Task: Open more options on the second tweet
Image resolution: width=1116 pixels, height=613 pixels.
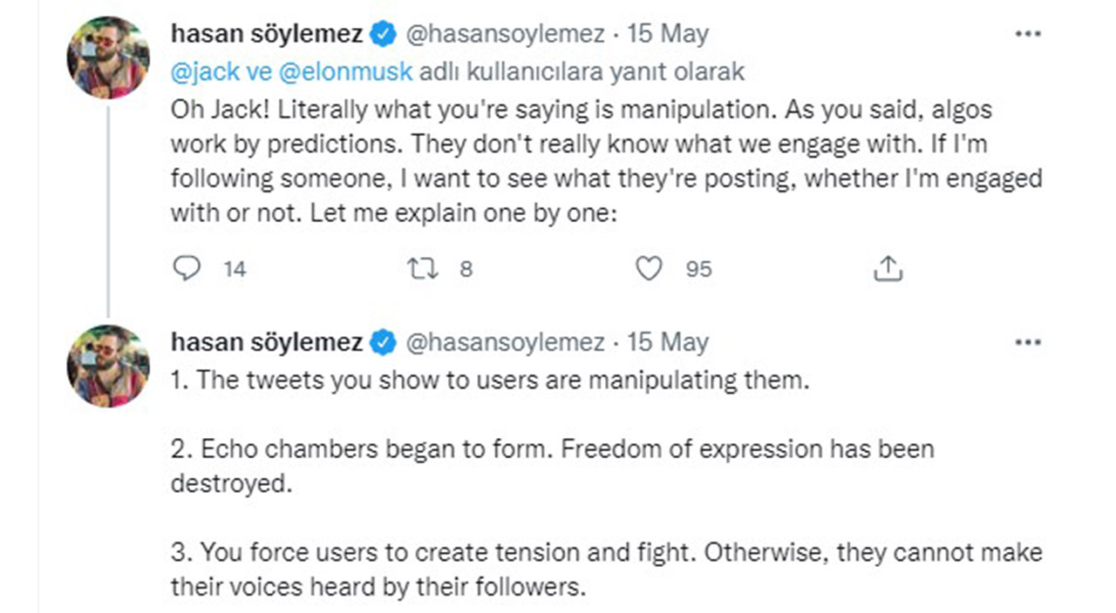Action: click(1028, 342)
